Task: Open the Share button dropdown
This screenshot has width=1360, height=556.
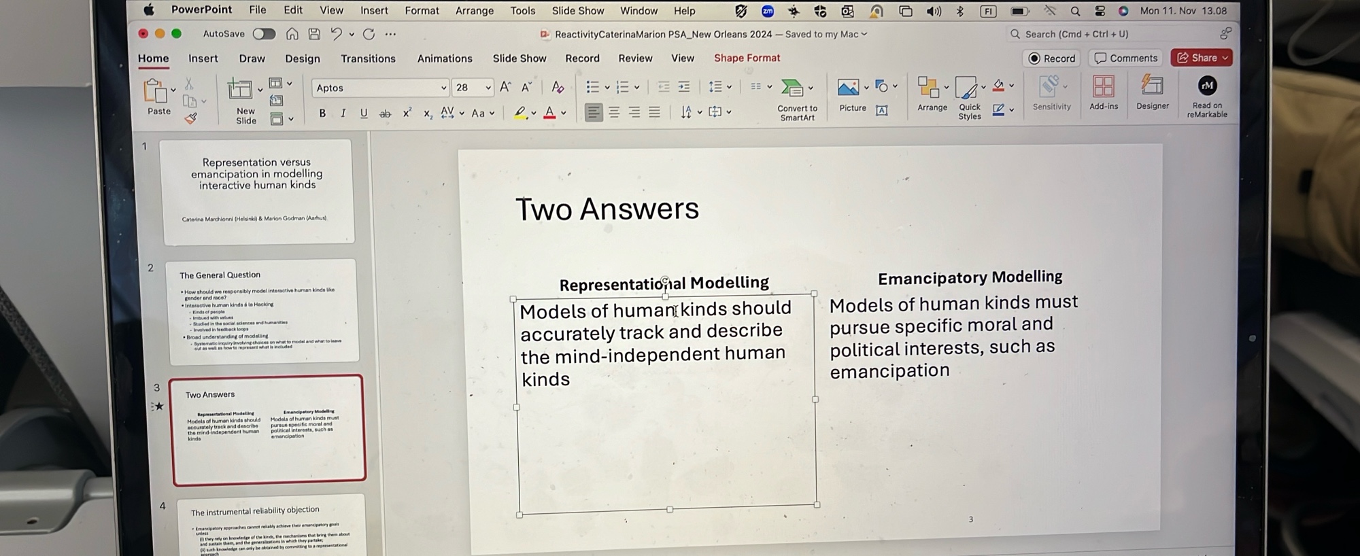Action: (x=1225, y=58)
